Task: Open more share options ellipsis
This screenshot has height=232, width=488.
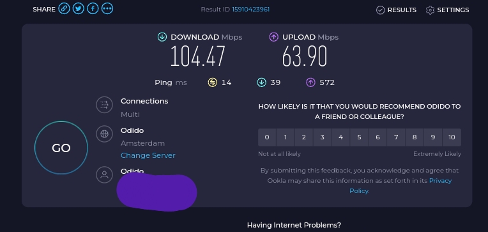Action: click(x=107, y=9)
